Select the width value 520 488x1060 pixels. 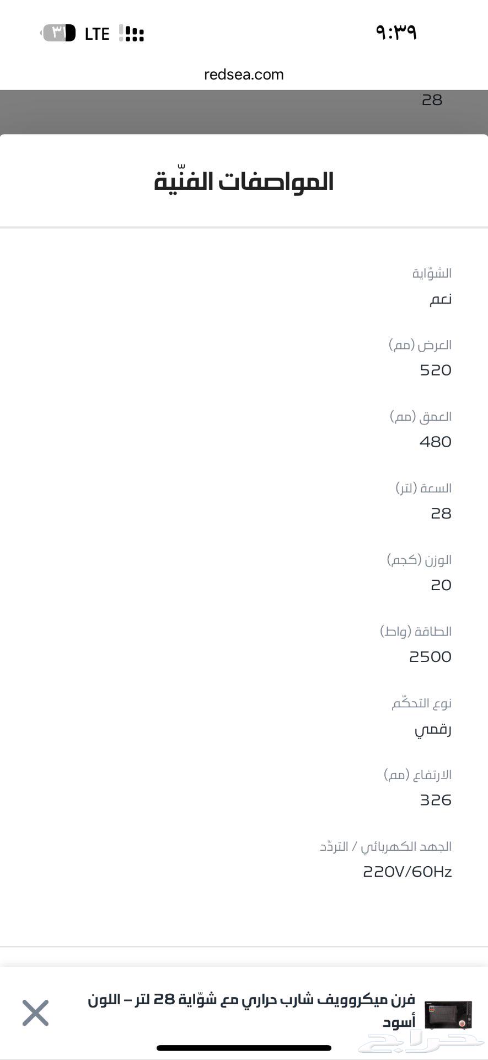coord(436,370)
